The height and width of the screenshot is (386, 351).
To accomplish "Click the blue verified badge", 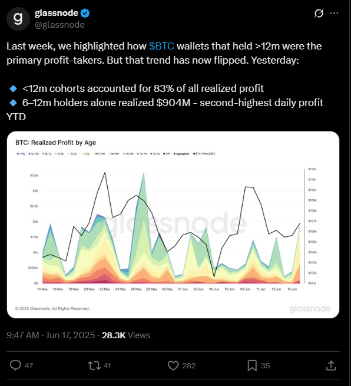I will (85, 13).
